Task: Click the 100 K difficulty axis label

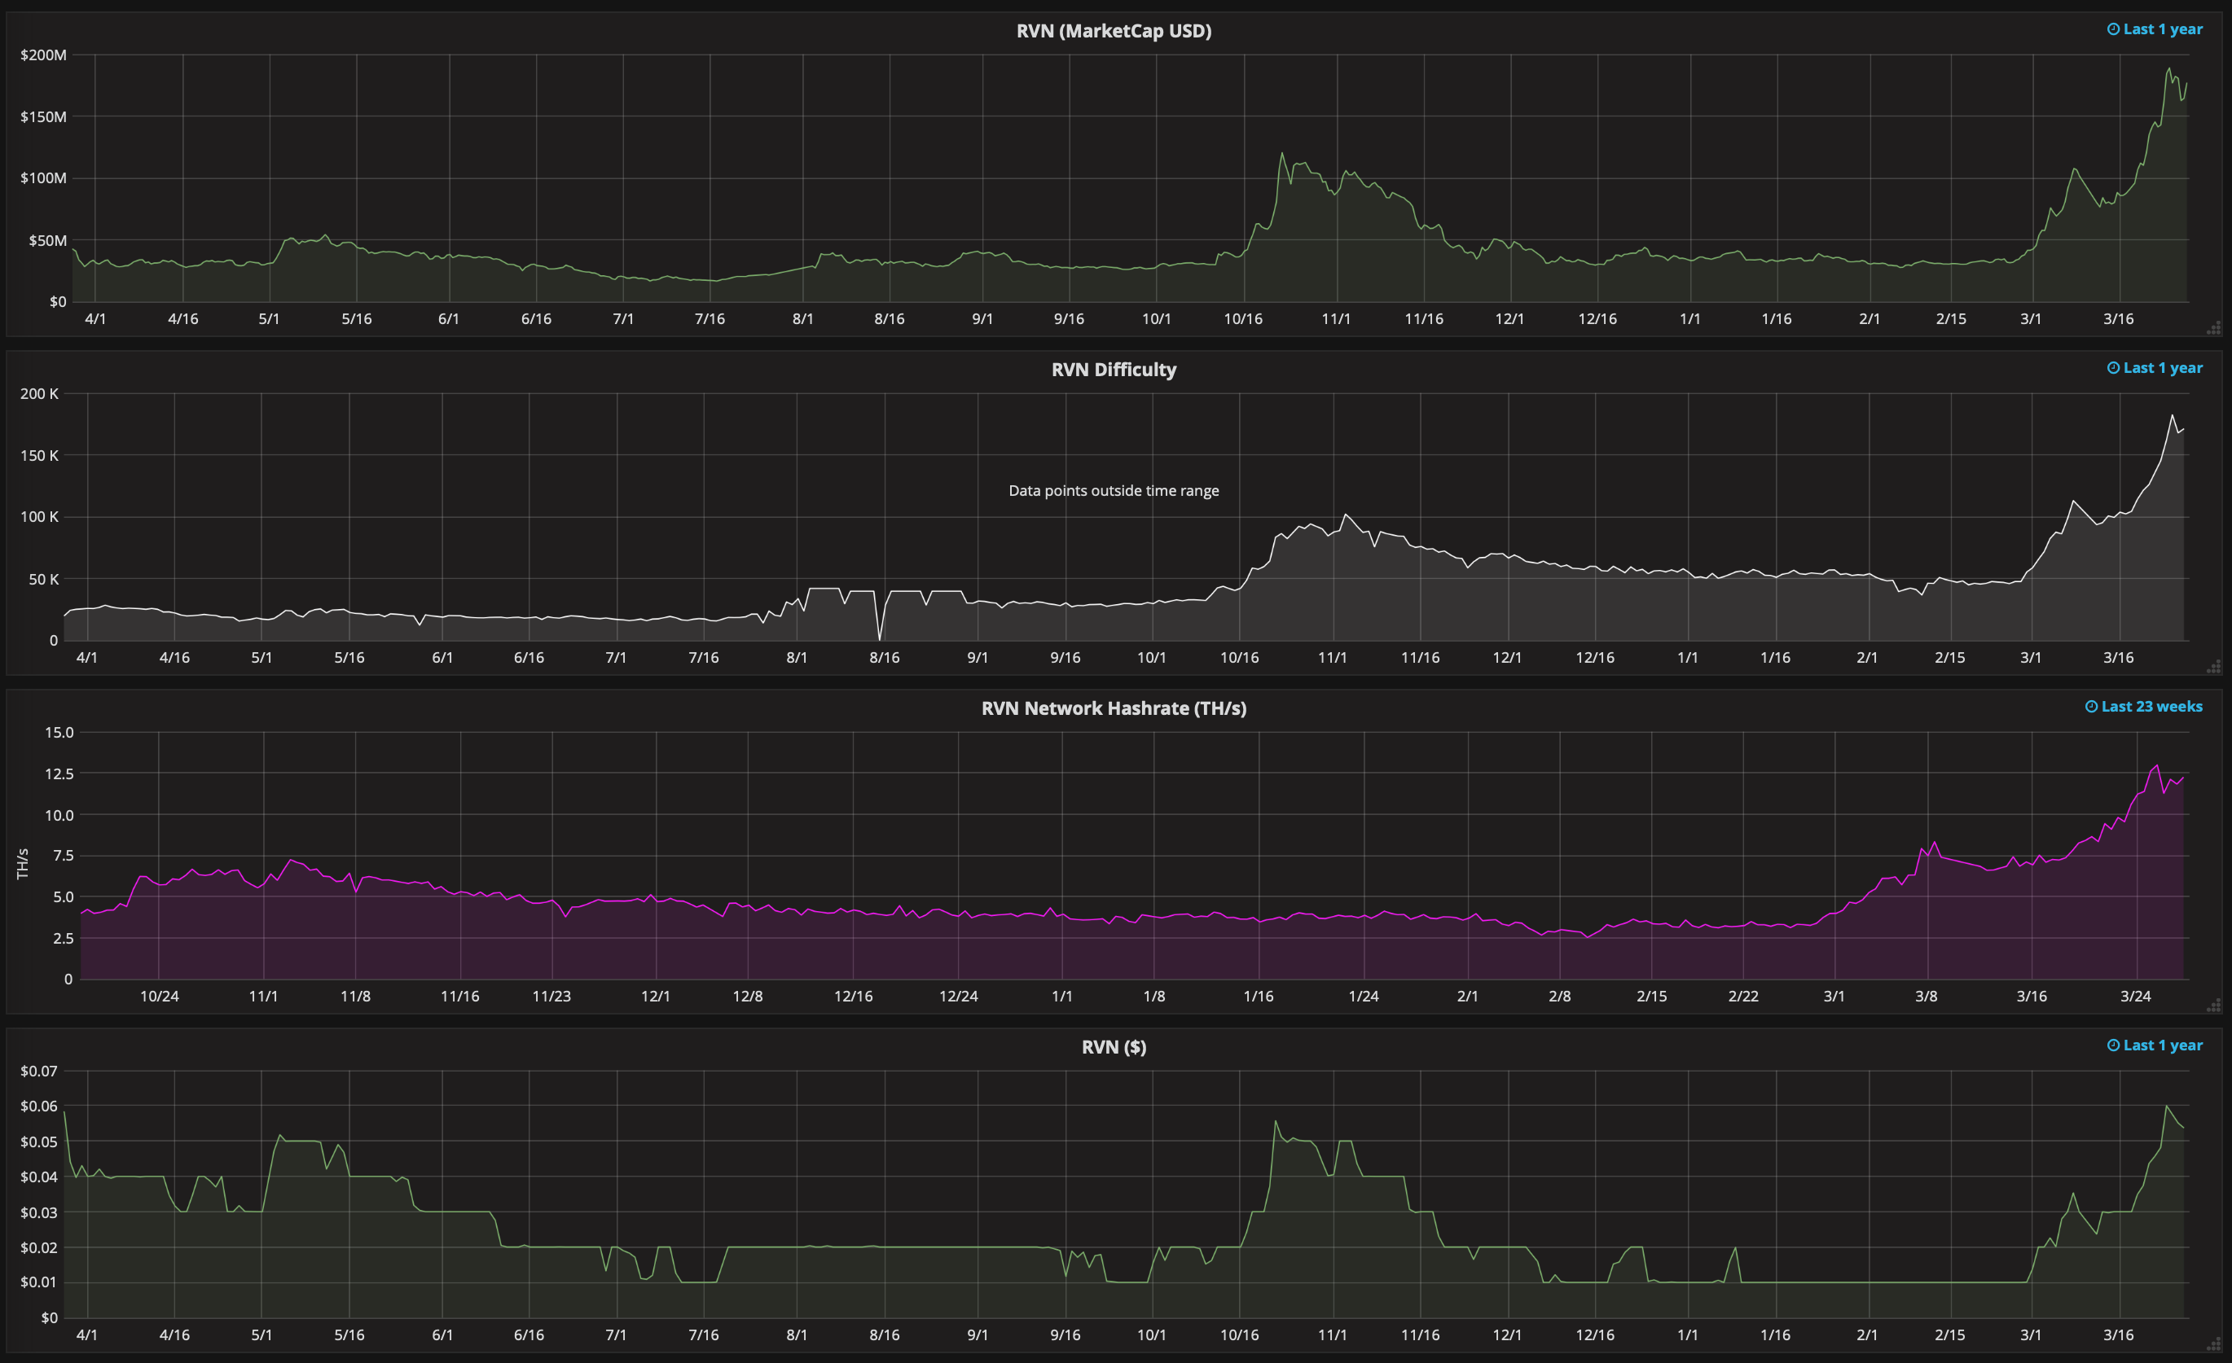Action: coord(39,517)
